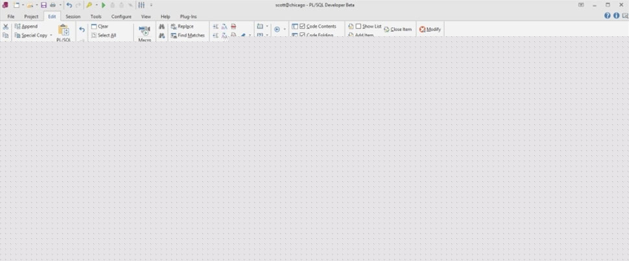Viewport: 629px width, 261px height.
Task: Toggle the Code Contents checkbox
Action: 302,27
